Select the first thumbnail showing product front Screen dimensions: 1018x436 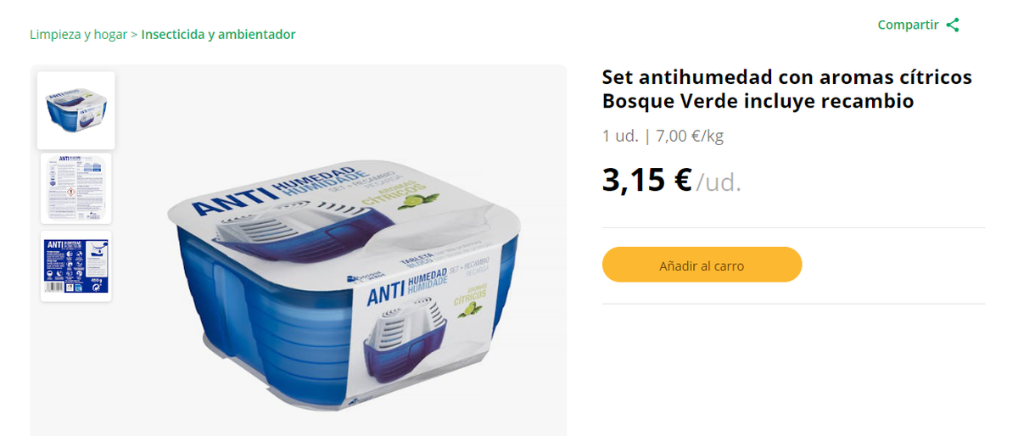[x=76, y=110]
